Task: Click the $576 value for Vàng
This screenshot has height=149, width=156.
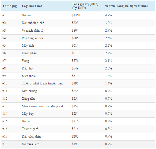Action: click(x=75, y=61)
